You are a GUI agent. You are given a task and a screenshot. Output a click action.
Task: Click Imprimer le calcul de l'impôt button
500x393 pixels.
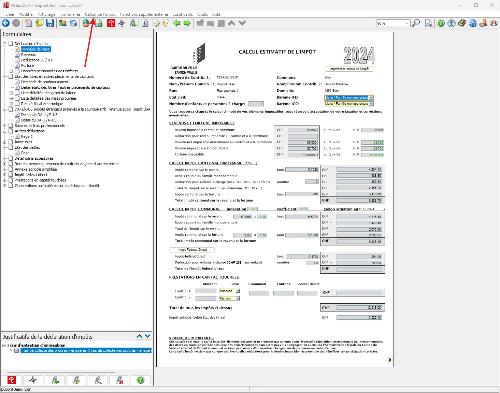tap(349, 69)
